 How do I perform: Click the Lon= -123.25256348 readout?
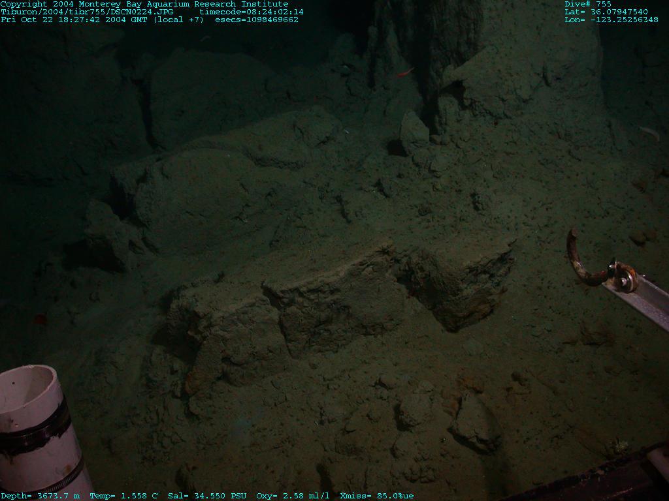click(x=612, y=20)
